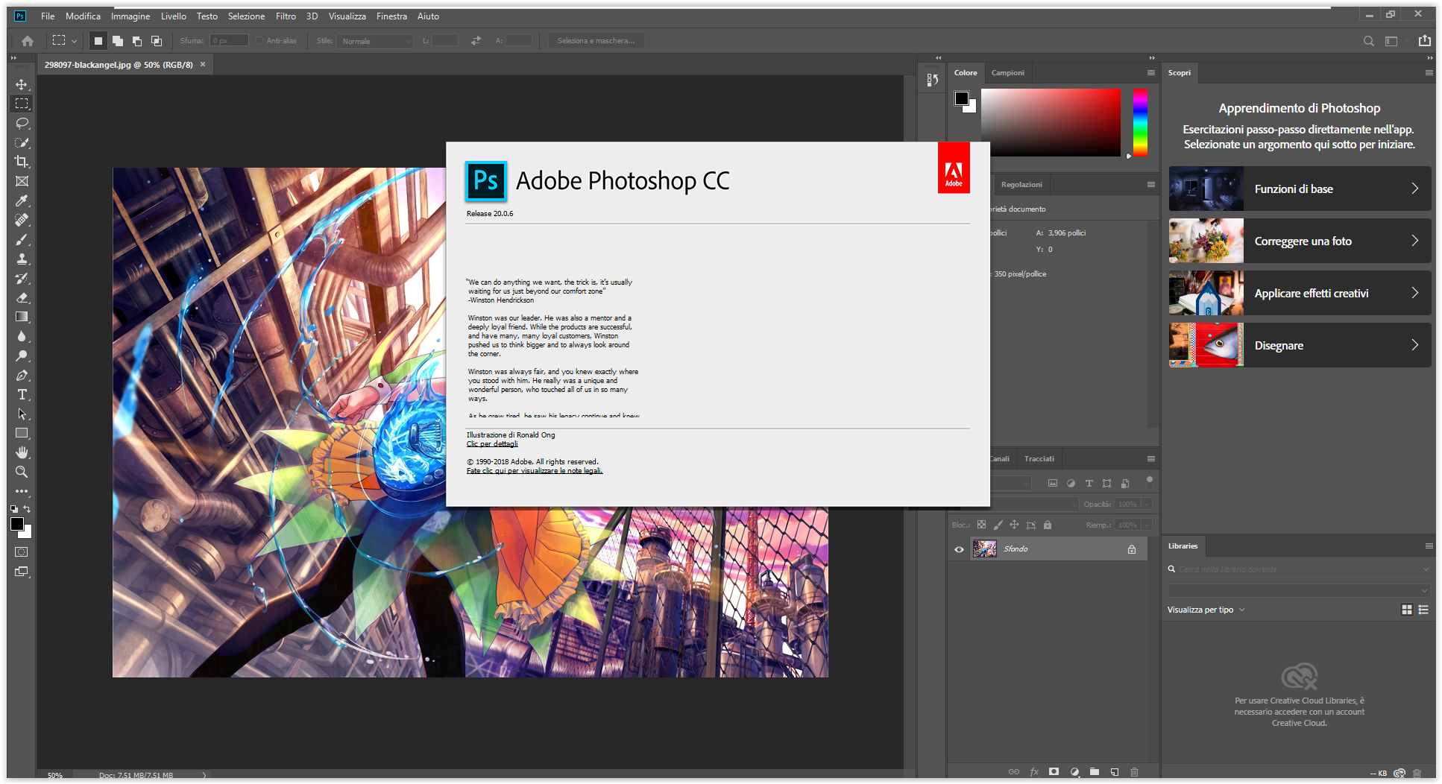
Task: Select the Dodge tool
Action: (x=22, y=355)
